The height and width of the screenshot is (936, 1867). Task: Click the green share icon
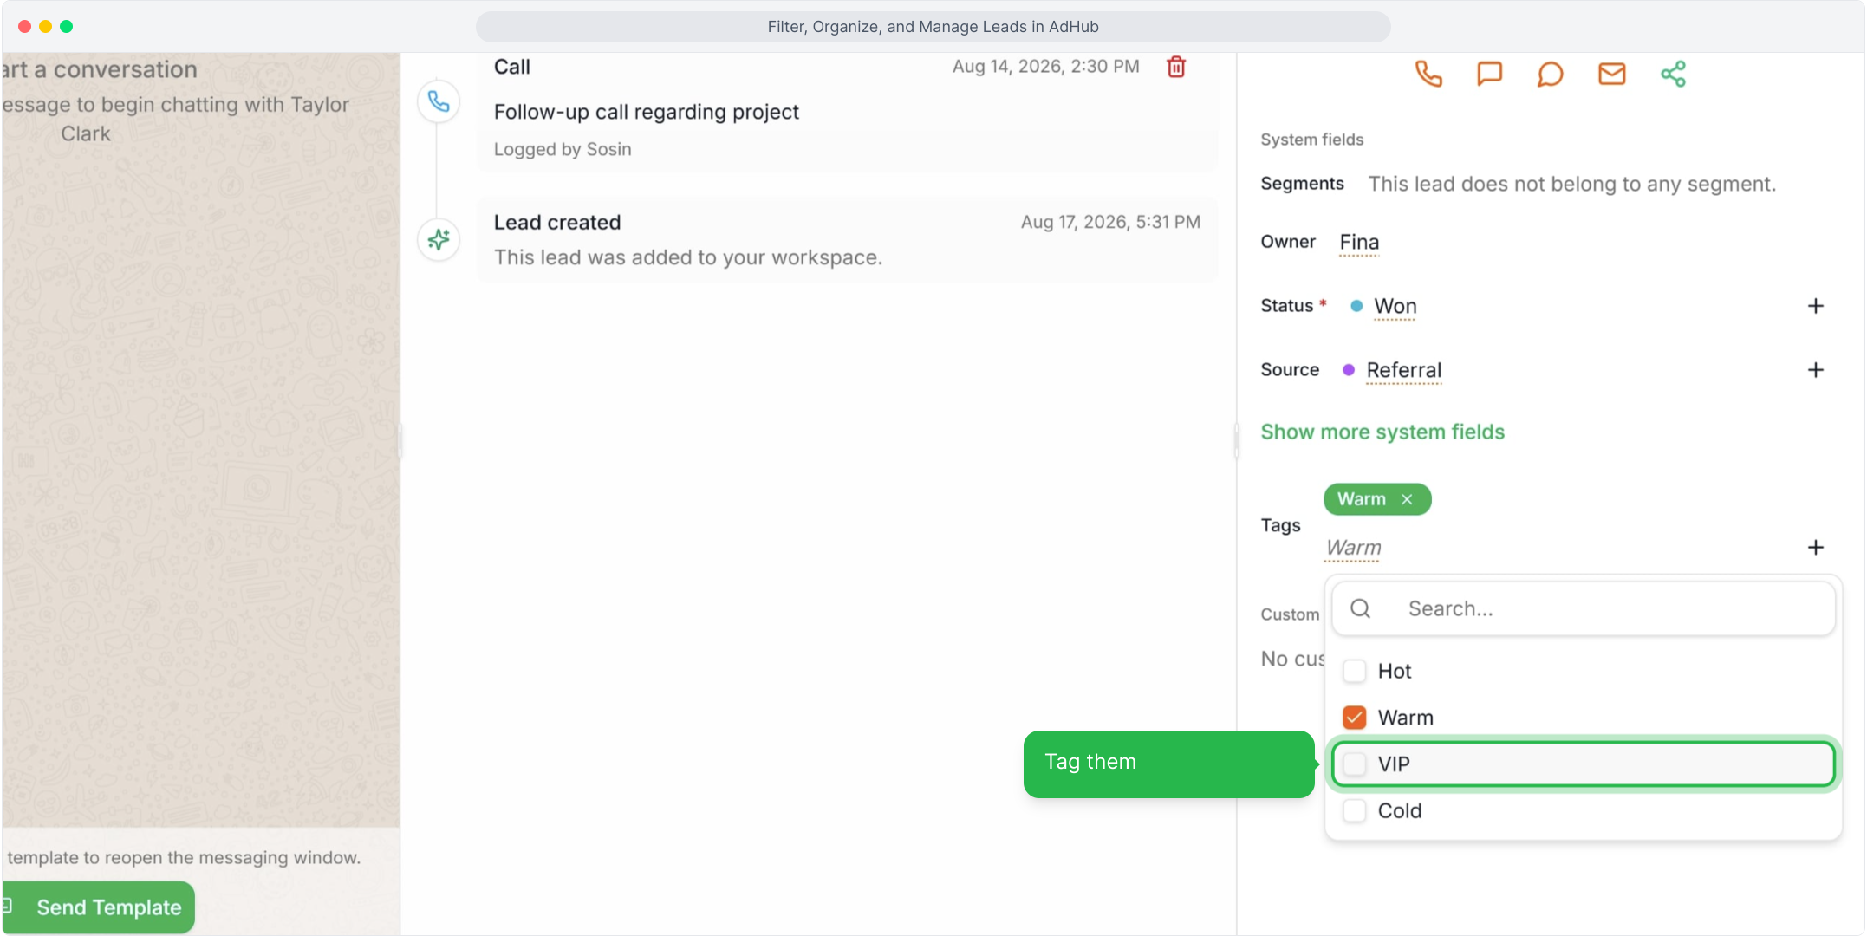coord(1673,74)
